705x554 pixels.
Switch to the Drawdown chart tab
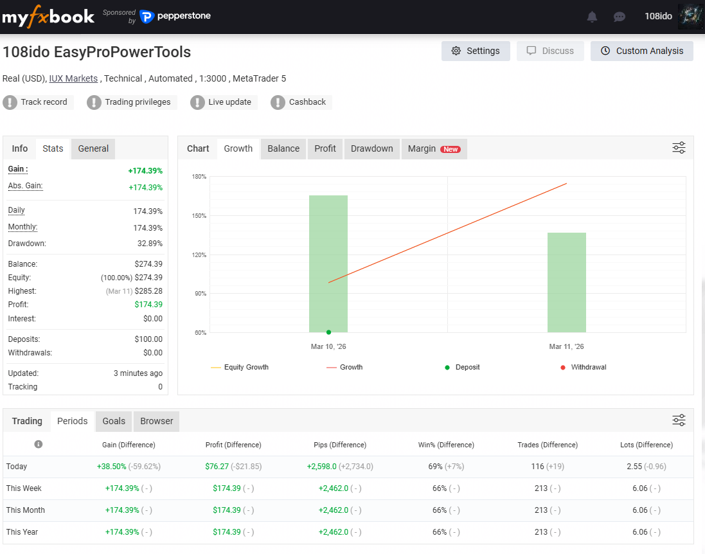[x=371, y=148]
